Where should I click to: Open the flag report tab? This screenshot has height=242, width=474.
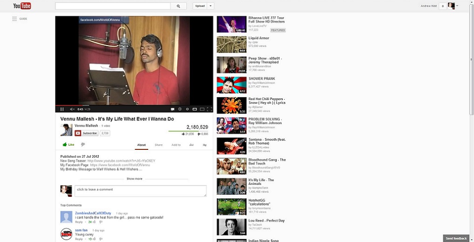click(x=205, y=145)
